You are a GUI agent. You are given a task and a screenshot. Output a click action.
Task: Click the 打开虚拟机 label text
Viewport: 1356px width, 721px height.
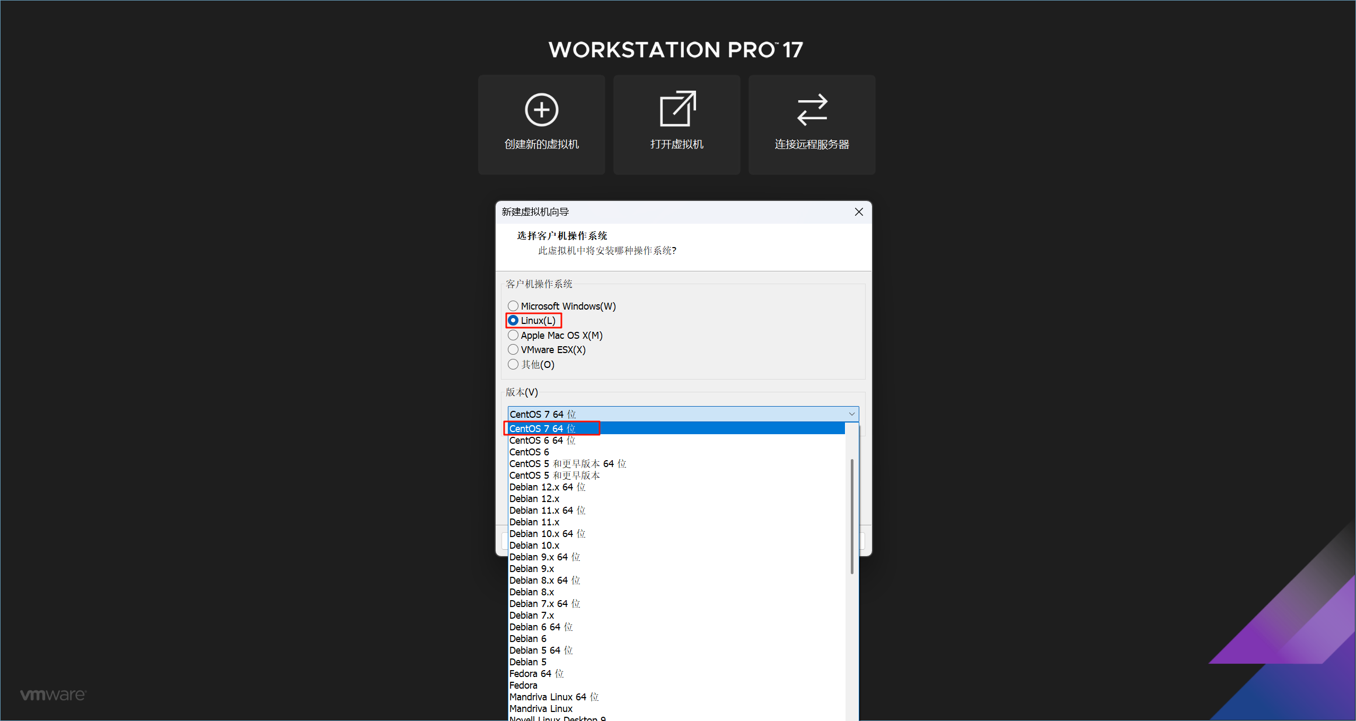coord(676,144)
